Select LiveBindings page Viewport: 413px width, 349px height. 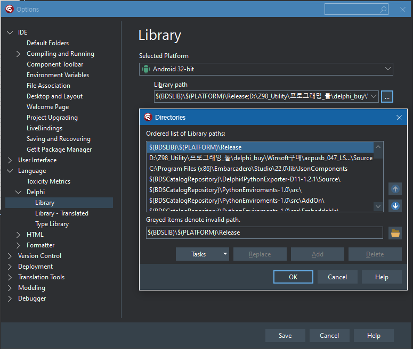[45, 128]
